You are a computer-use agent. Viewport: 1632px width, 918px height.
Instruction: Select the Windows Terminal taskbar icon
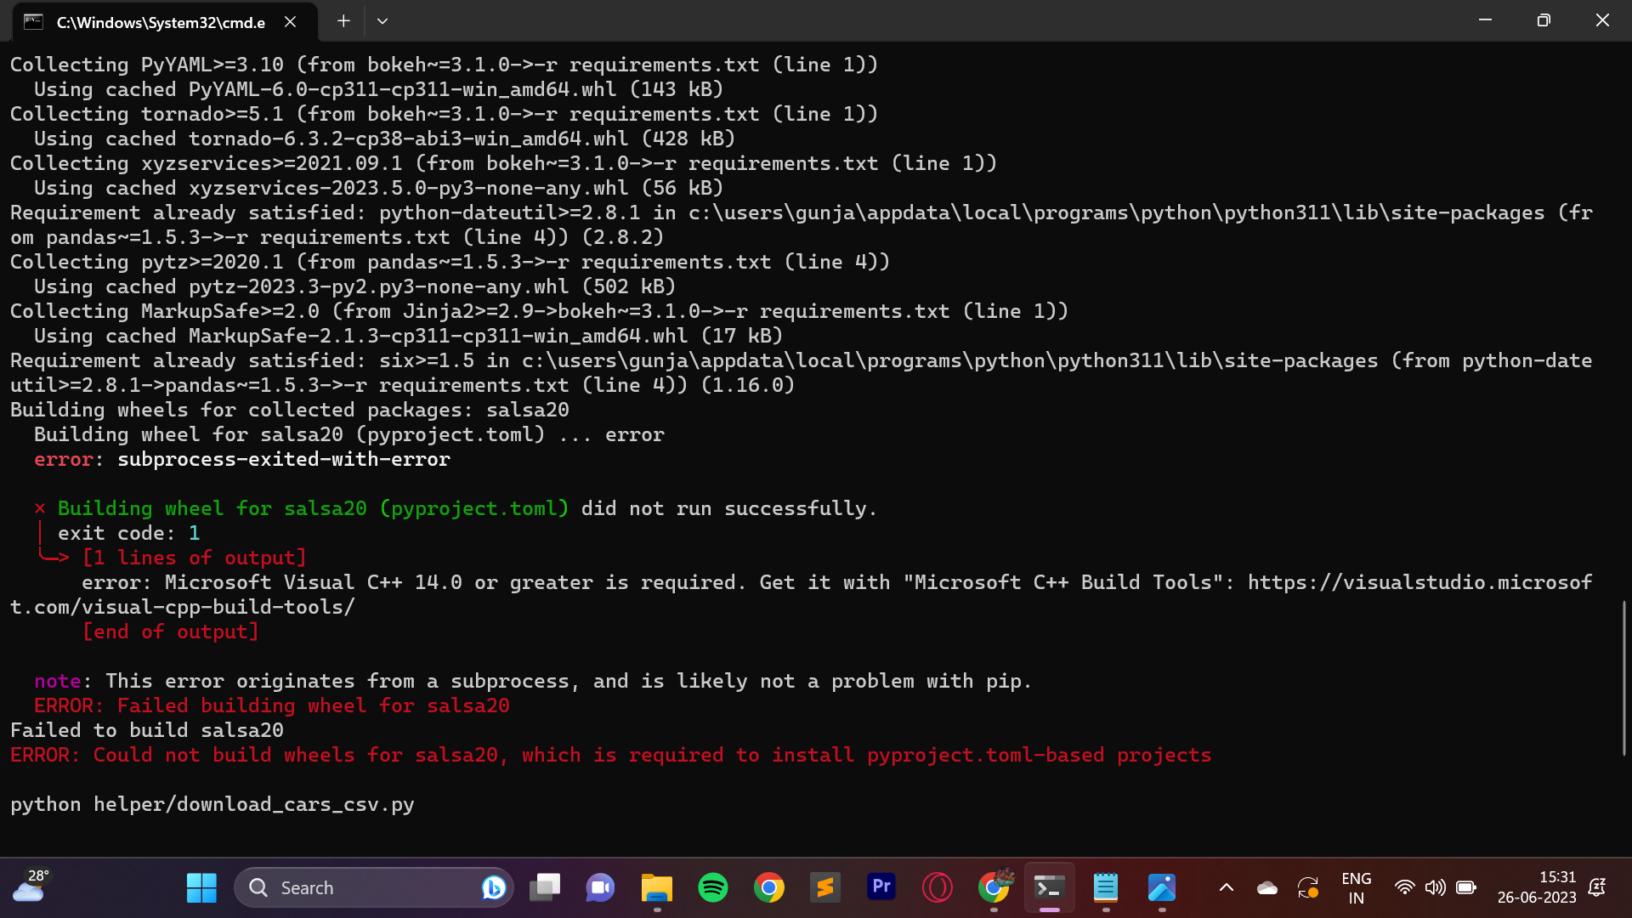coord(1049,887)
